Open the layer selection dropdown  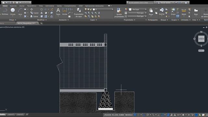(112, 9)
